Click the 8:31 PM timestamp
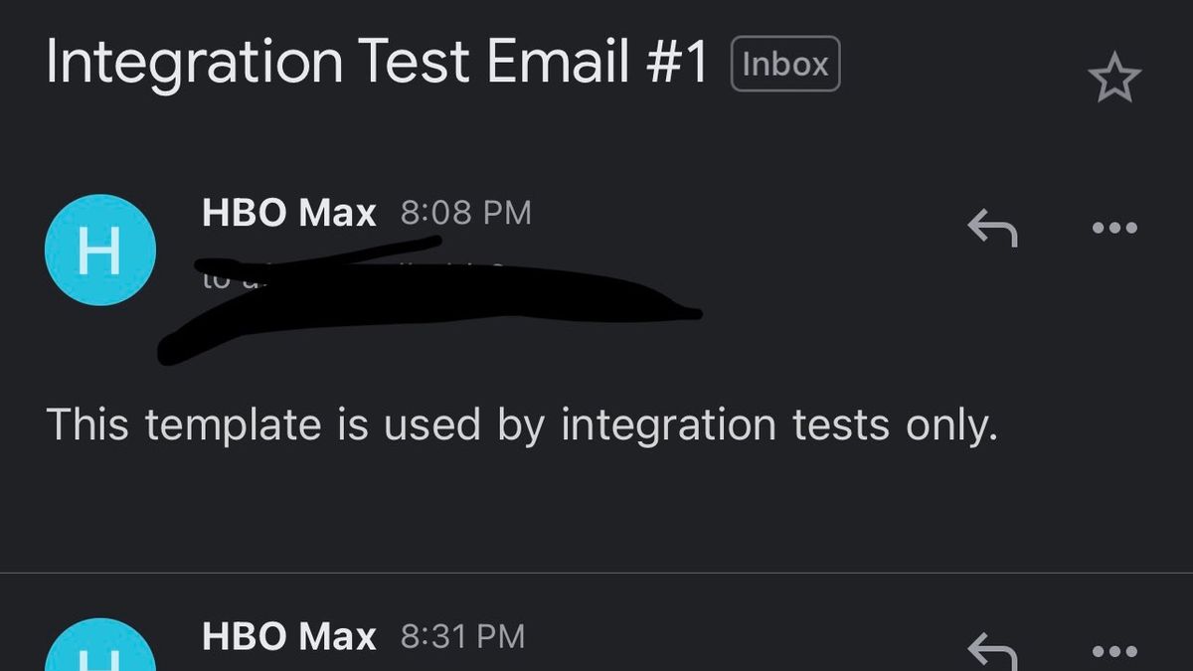 (462, 636)
